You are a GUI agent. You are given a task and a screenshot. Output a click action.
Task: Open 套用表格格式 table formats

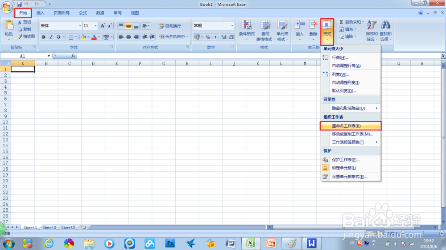click(x=265, y=31)
